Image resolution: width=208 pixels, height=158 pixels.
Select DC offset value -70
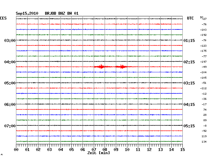(x=204, y=40)
